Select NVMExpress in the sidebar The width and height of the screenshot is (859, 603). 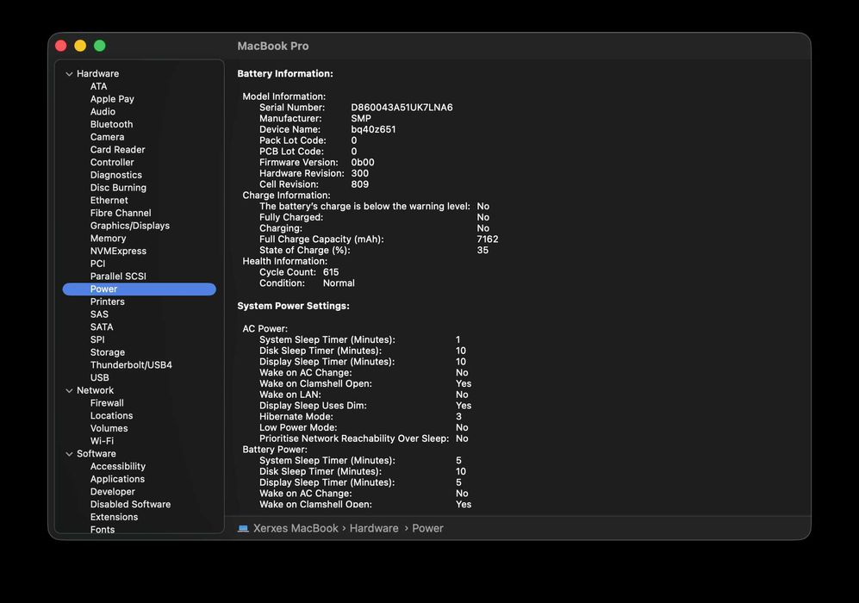118,251
